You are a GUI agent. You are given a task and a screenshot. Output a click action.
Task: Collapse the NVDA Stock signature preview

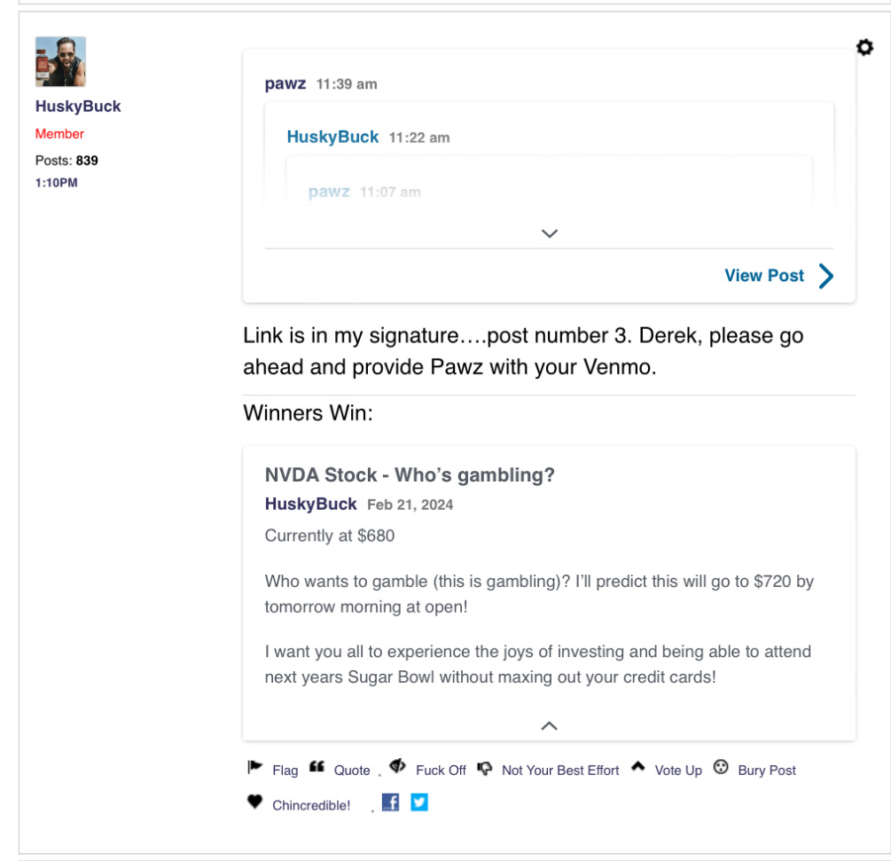click(549, 725)
